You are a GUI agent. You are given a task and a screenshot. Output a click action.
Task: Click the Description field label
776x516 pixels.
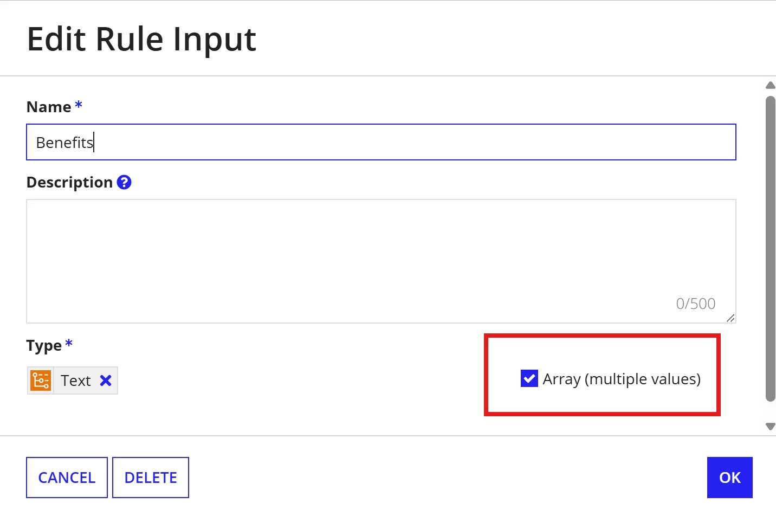69,182
